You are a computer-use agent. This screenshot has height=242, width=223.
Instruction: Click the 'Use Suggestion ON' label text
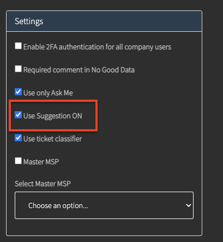[53, 116]
